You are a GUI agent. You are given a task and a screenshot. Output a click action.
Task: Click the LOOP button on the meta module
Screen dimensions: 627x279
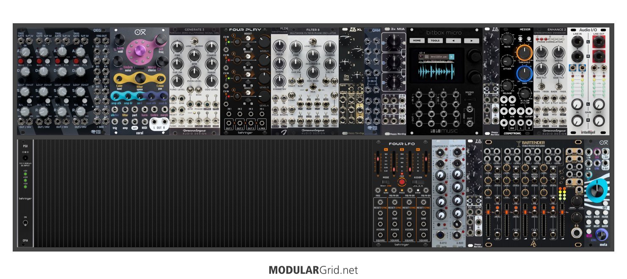(x=589, y=223)
